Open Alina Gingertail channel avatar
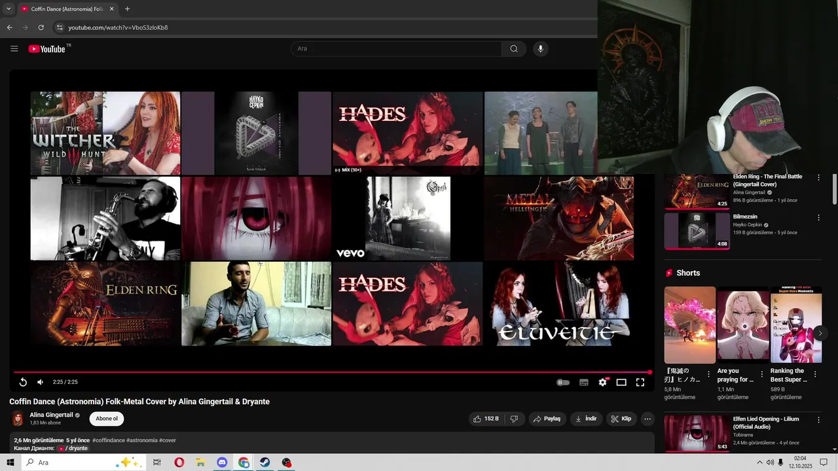The image size is (838, 471). coord(18,419)
